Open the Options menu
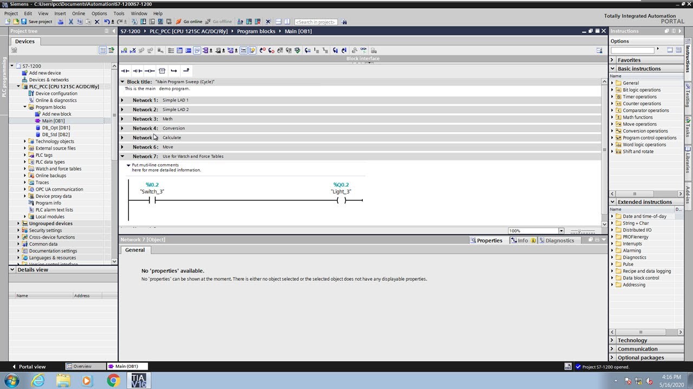Screen dimensions: 693x389 point(99,14)
